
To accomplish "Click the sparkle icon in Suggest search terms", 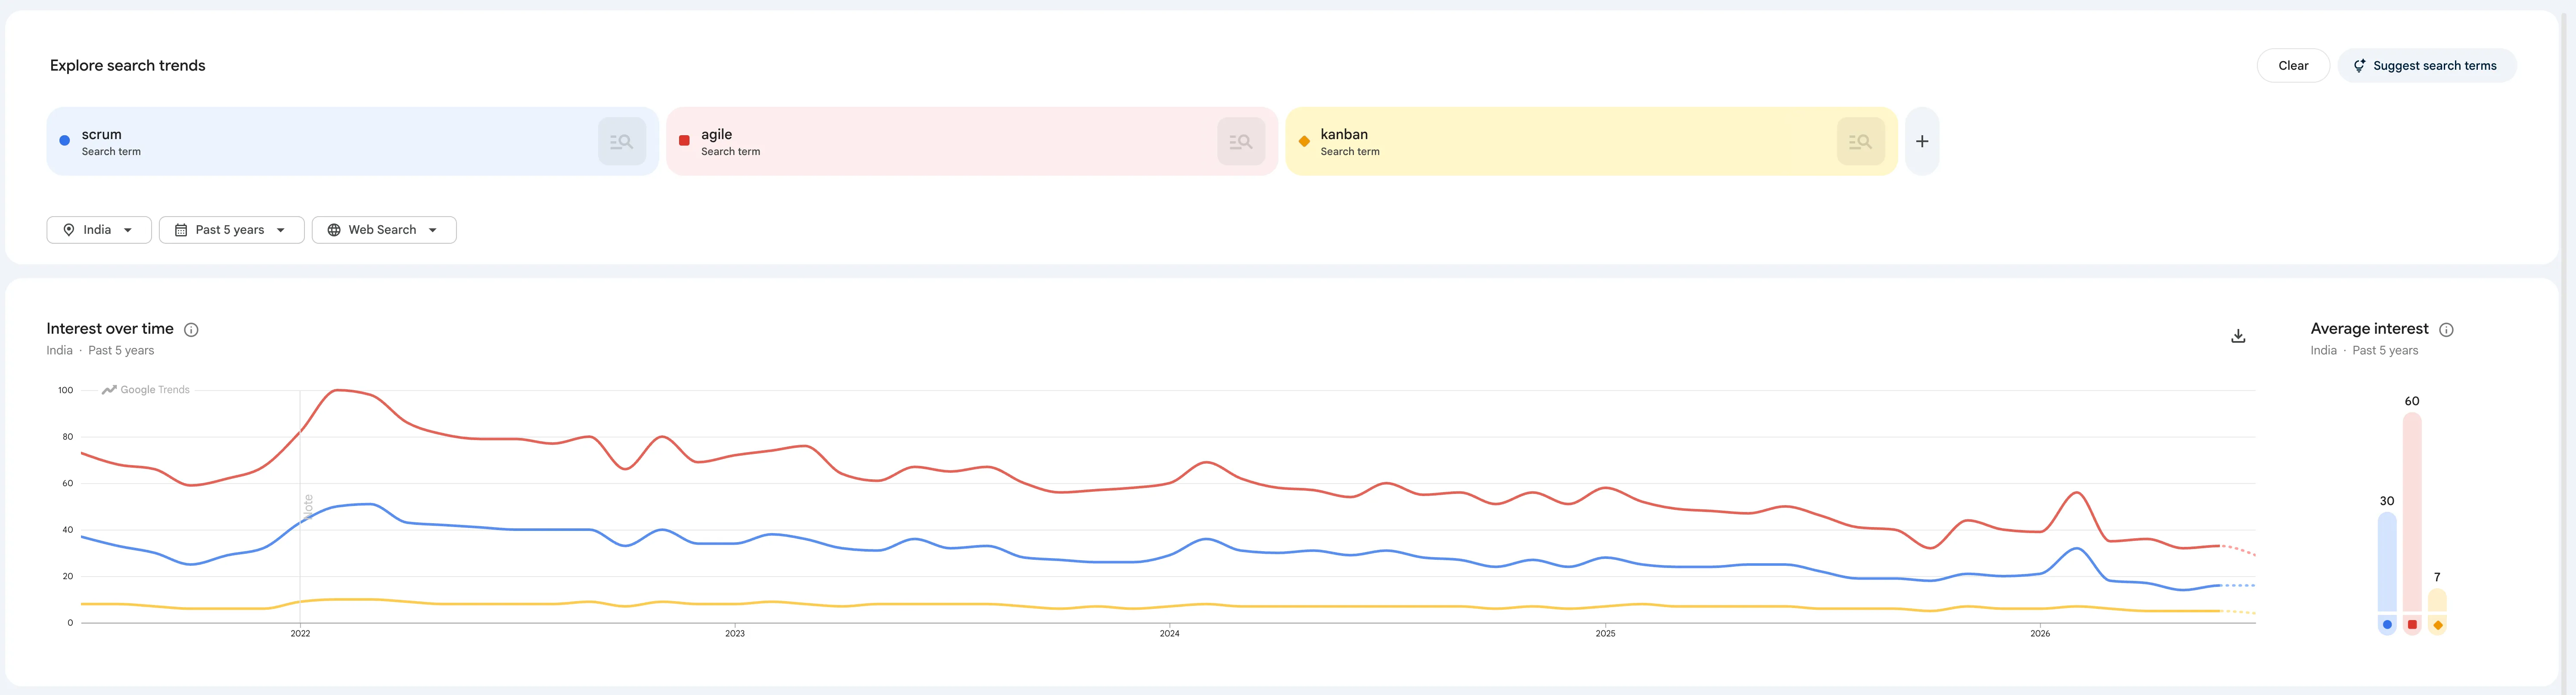I will pyautogui.click(x=2359, y=66).
